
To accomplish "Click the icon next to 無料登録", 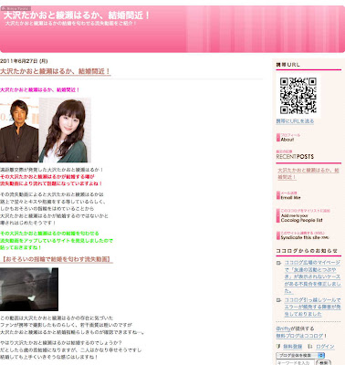I will coord(278,347).
